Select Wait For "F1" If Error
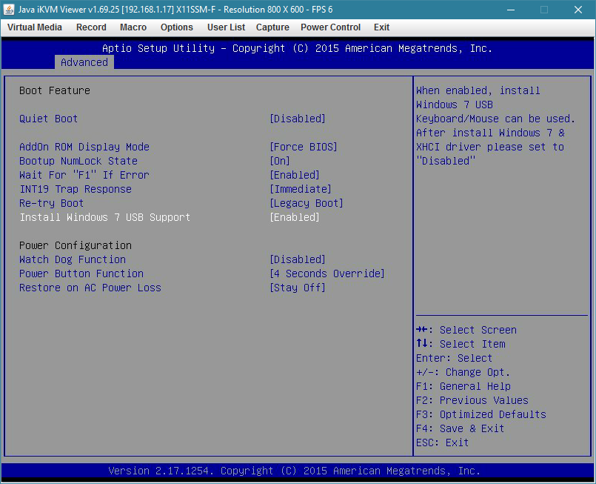 [84, 175]
